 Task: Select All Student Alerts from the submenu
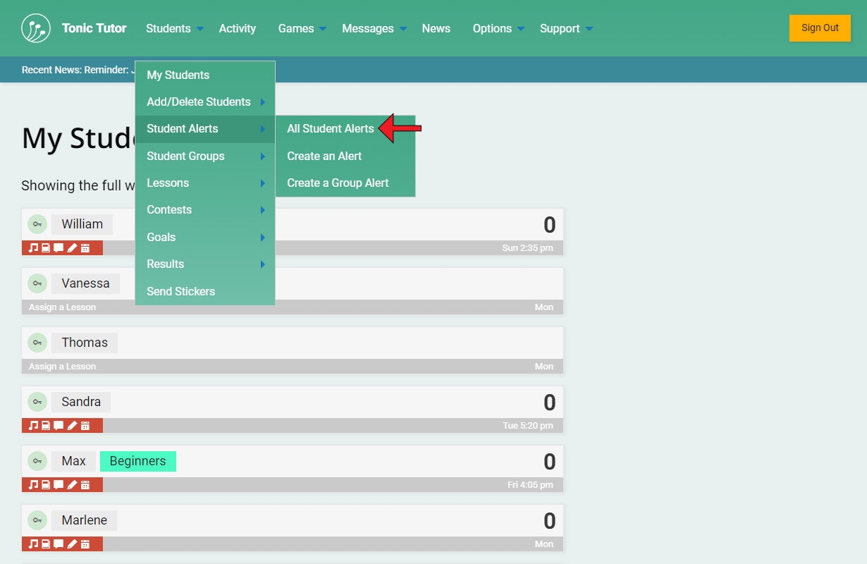[x=330, y=129]
